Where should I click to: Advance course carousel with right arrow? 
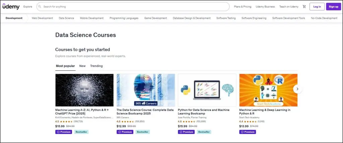click(x=297, y=89)
